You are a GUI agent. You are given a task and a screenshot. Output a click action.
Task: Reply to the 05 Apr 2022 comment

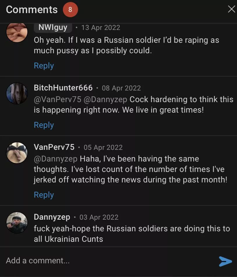coord(44,195)
